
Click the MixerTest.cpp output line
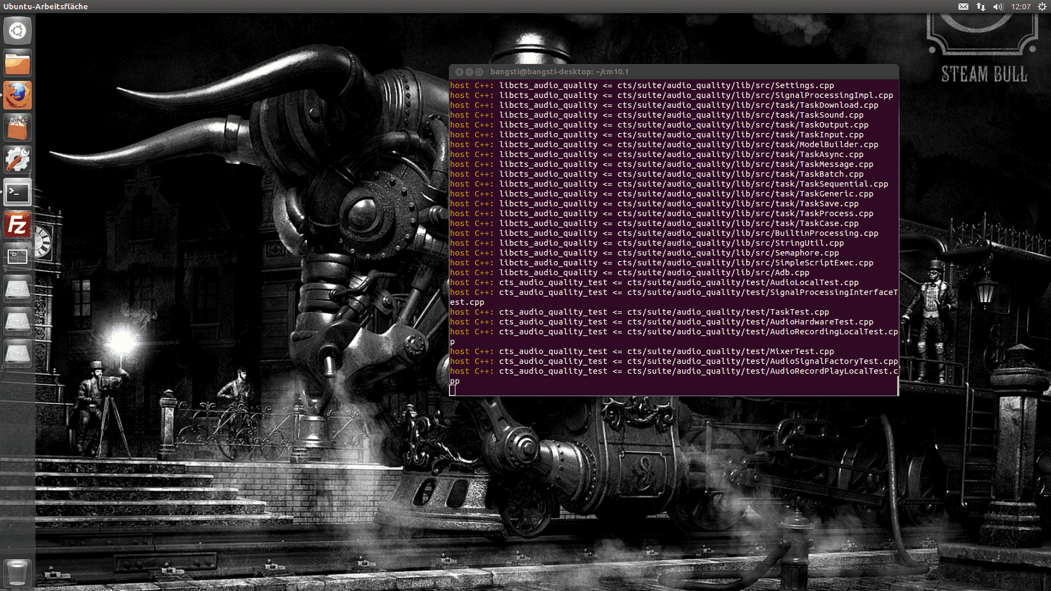[642, 351]
